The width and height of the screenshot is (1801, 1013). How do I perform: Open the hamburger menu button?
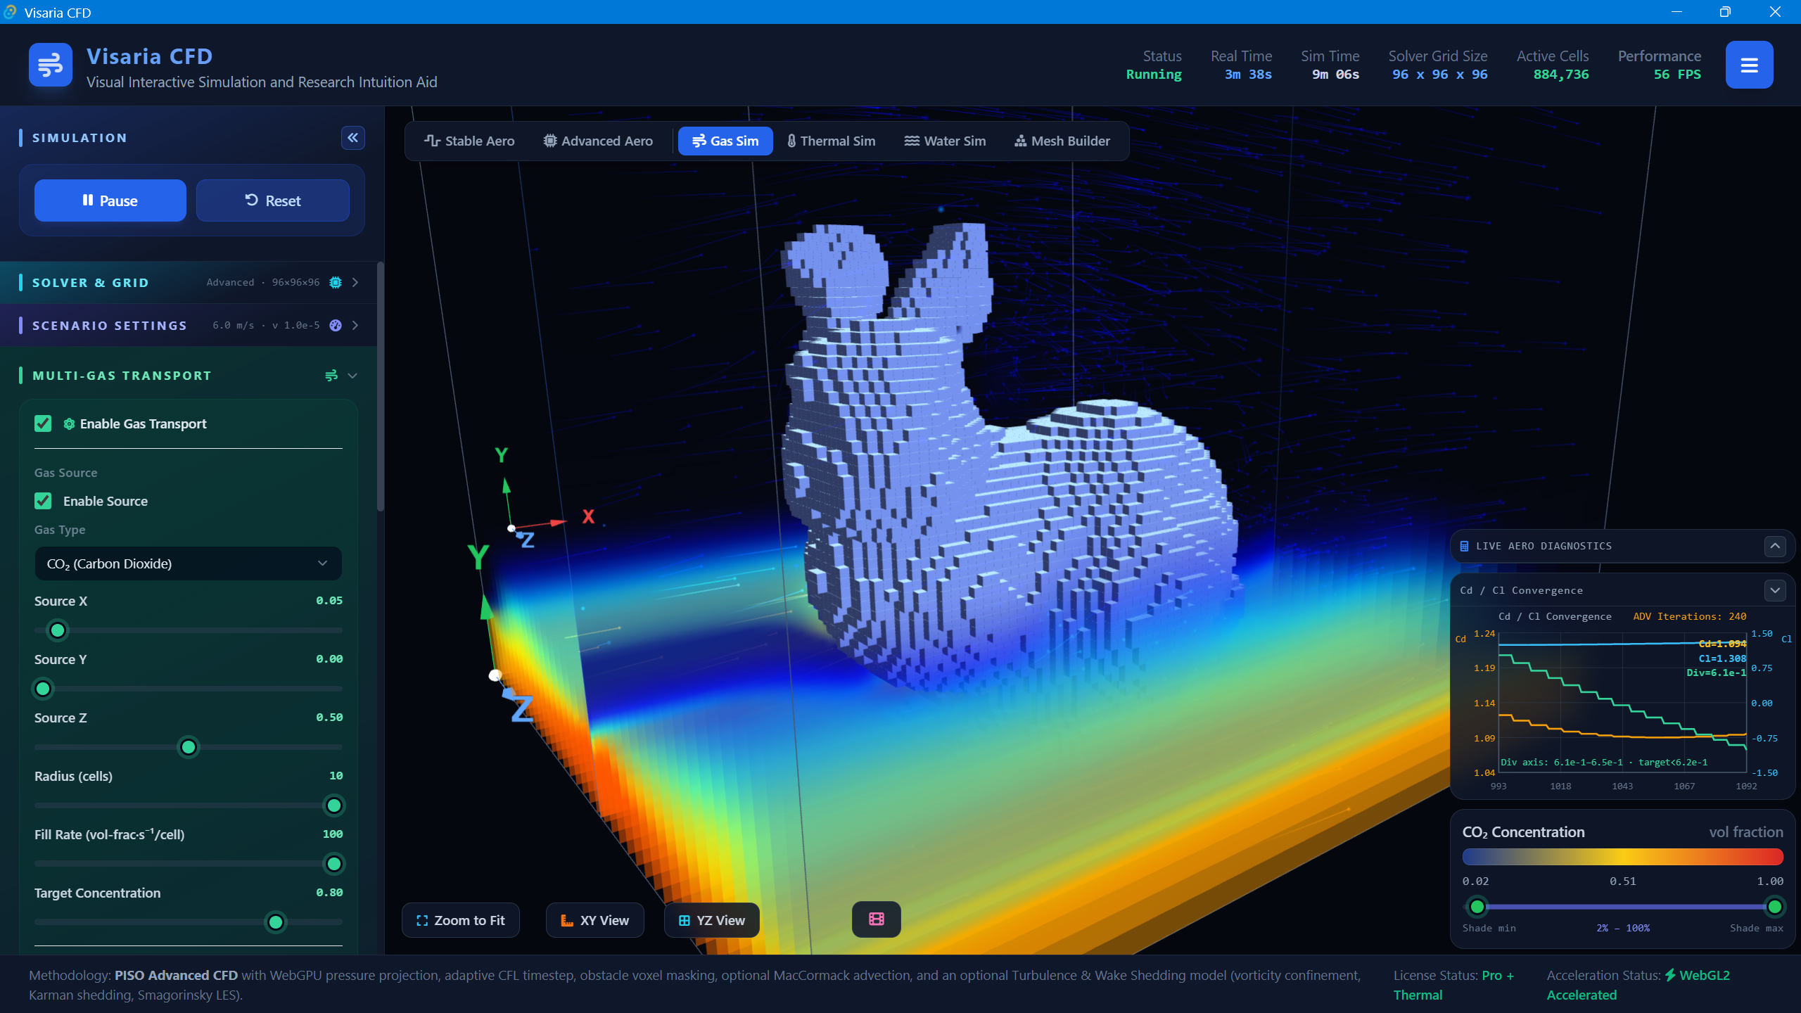click(1749, 65)
